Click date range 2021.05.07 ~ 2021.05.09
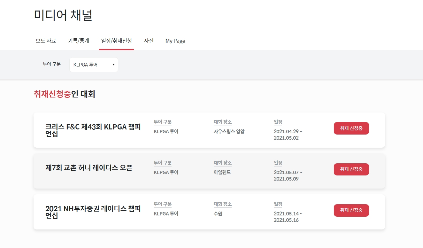Viewport: 423px width, 248px height. coord(288,175)
